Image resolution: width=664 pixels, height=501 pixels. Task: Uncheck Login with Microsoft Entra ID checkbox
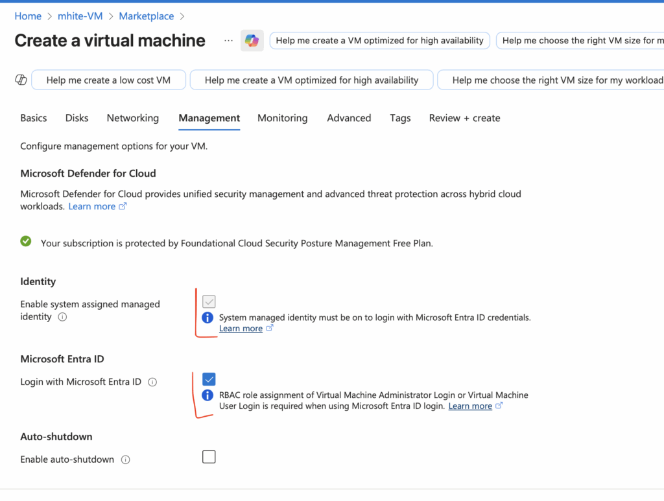coord(209,379)
